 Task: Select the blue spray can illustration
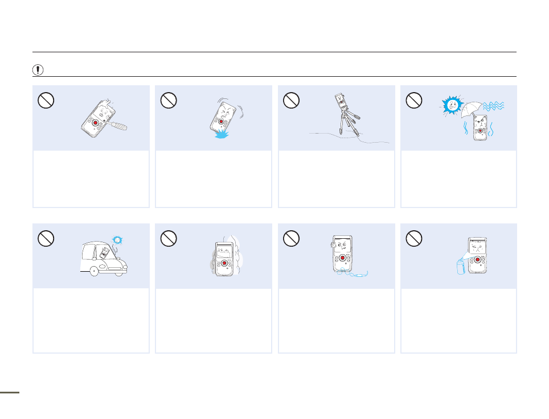click(x=461, y=265)
